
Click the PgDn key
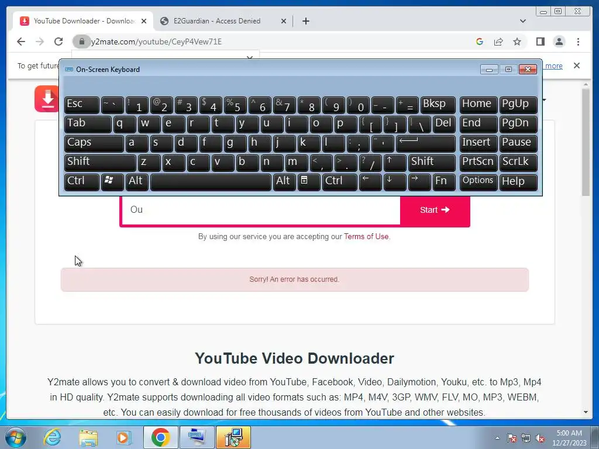coord(518,124)
